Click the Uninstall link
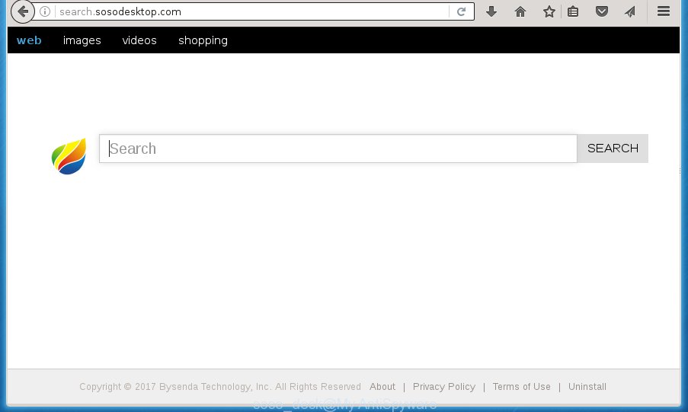The width and height of the screenshot is (688, 412). [587, 387]
